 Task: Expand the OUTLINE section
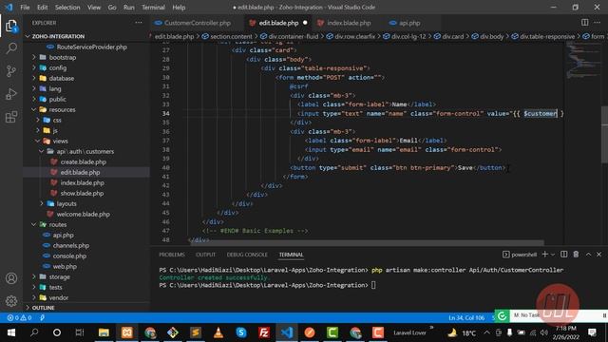[x=43, y=308]
